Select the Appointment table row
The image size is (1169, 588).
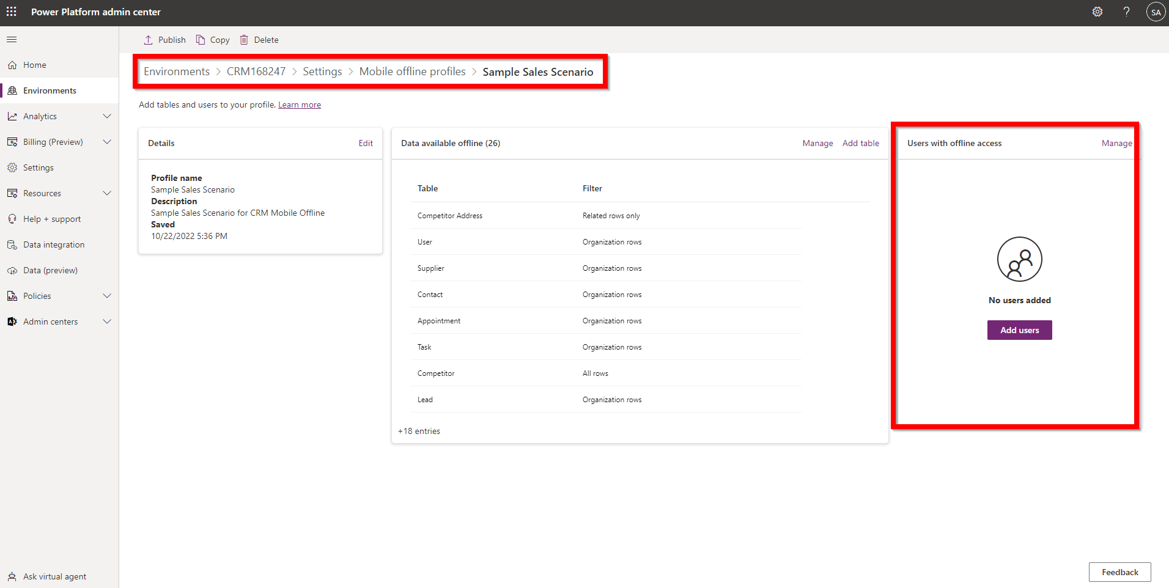(606, 320)
